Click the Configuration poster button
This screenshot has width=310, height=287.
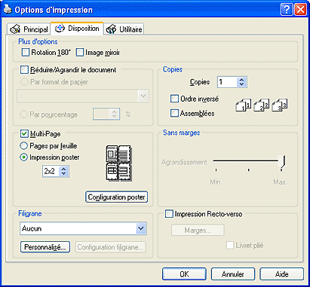point(117,197)
